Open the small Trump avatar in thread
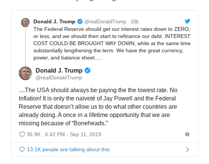Viewport: 209px width, 164px height. (x=26, y=23)
